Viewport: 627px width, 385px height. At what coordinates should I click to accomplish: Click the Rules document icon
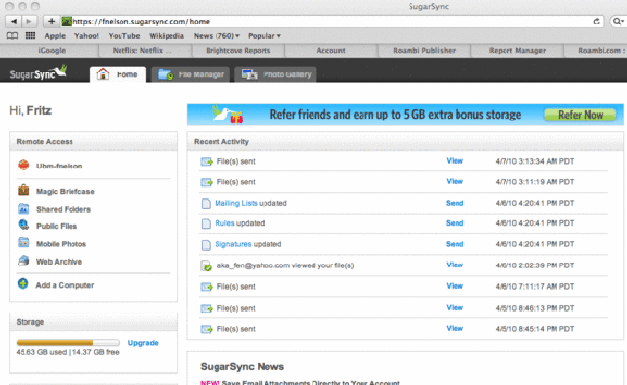tap(206, 224)
